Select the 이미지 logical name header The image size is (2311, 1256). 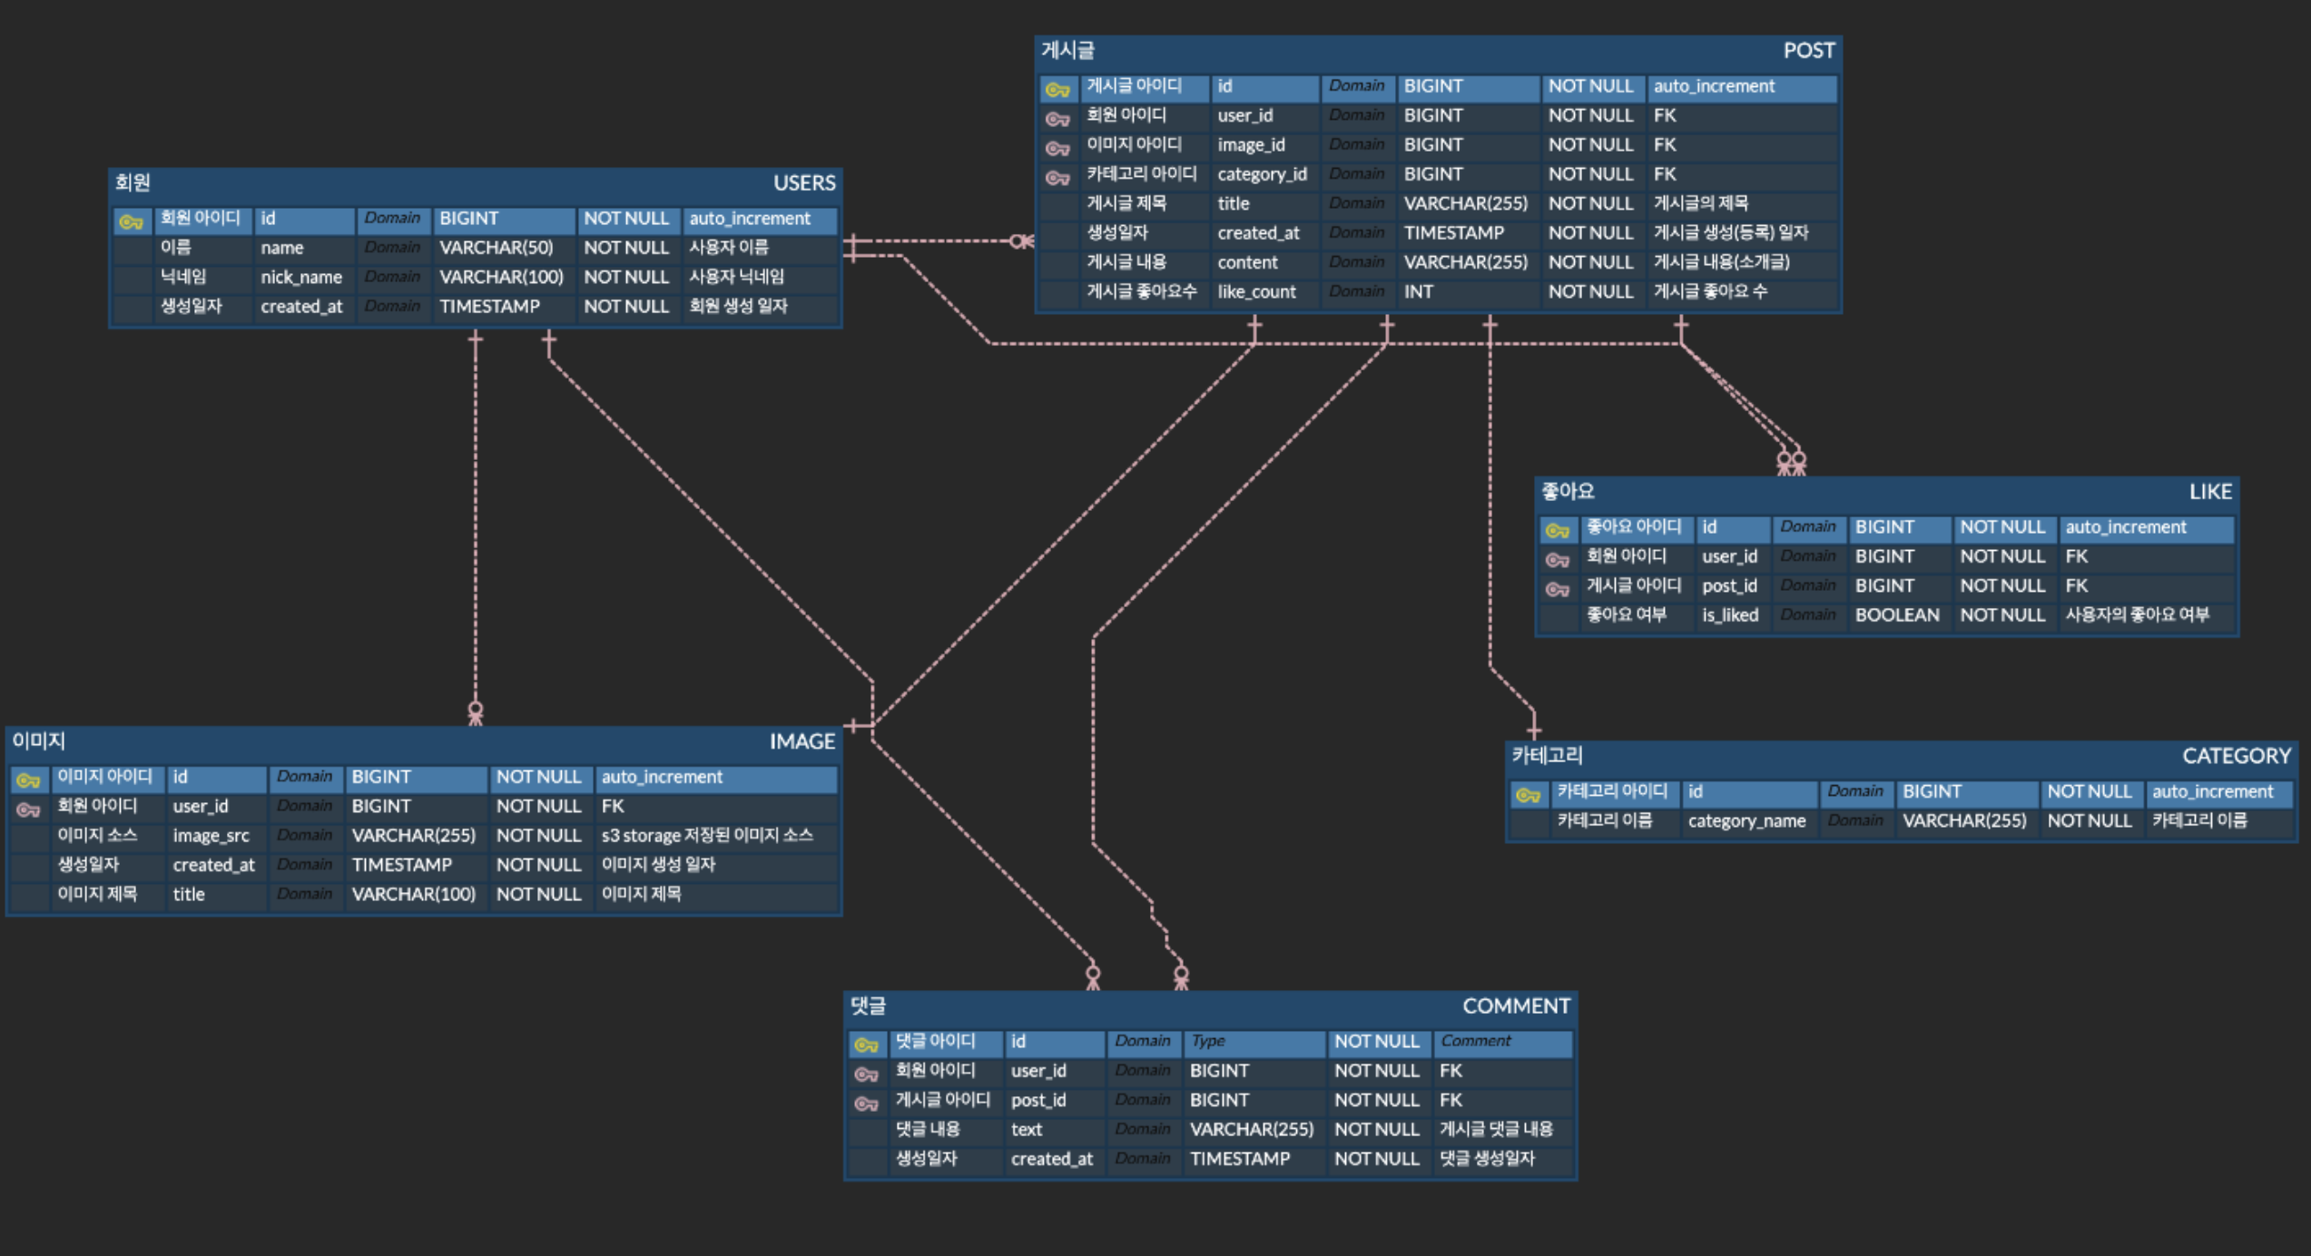click(x=38, y=741)
